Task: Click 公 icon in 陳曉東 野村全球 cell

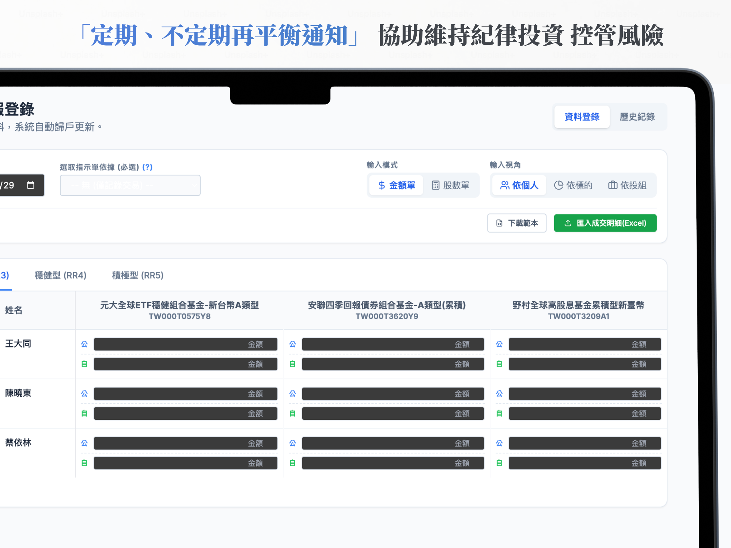Action: [x=499, y=394]
